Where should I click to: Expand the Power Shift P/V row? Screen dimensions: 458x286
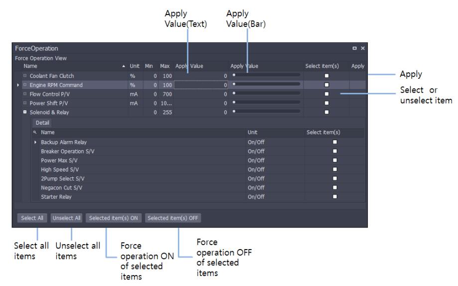point(25,103)
